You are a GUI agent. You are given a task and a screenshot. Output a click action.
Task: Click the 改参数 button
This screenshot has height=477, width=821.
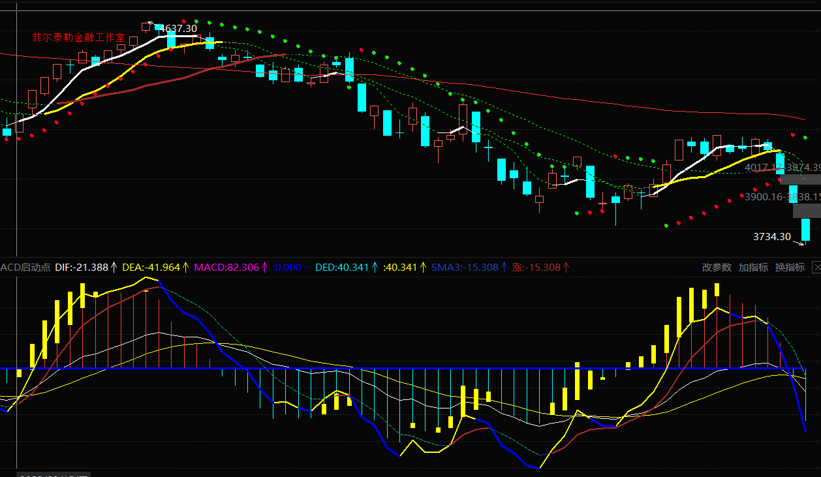click(x=717, y=268)
